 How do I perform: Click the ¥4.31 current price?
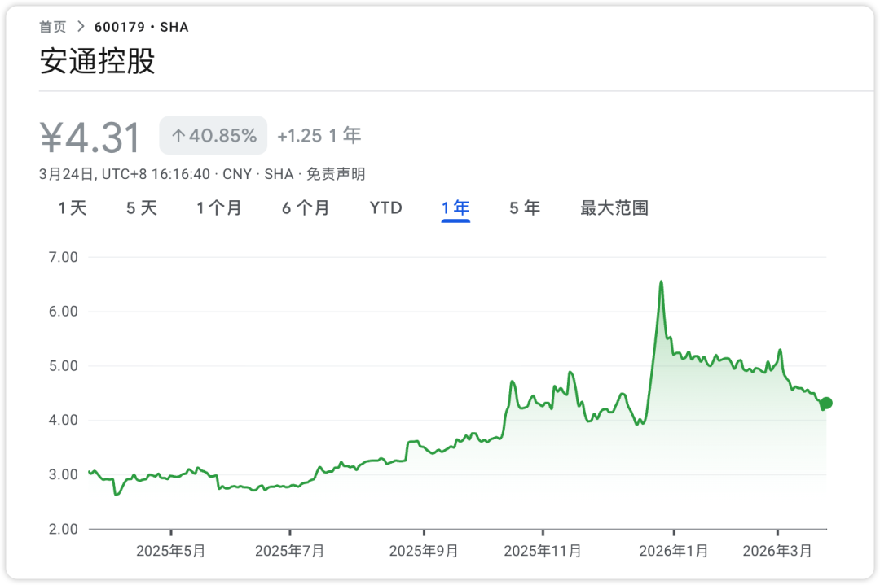90,138
